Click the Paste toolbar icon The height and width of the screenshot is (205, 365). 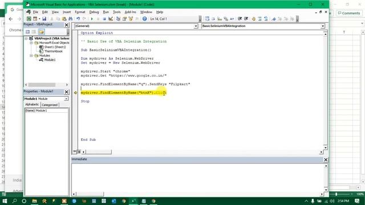pyautogui.click(x=64, y=19)
